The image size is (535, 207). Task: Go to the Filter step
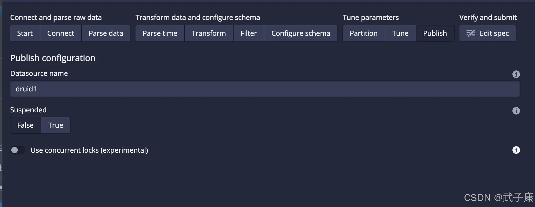(248, 33)
